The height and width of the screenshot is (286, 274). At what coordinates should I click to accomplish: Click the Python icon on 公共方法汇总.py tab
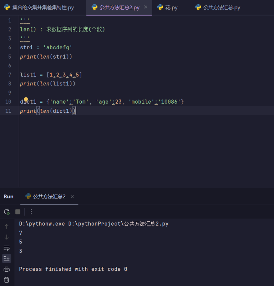click(198, 7)
